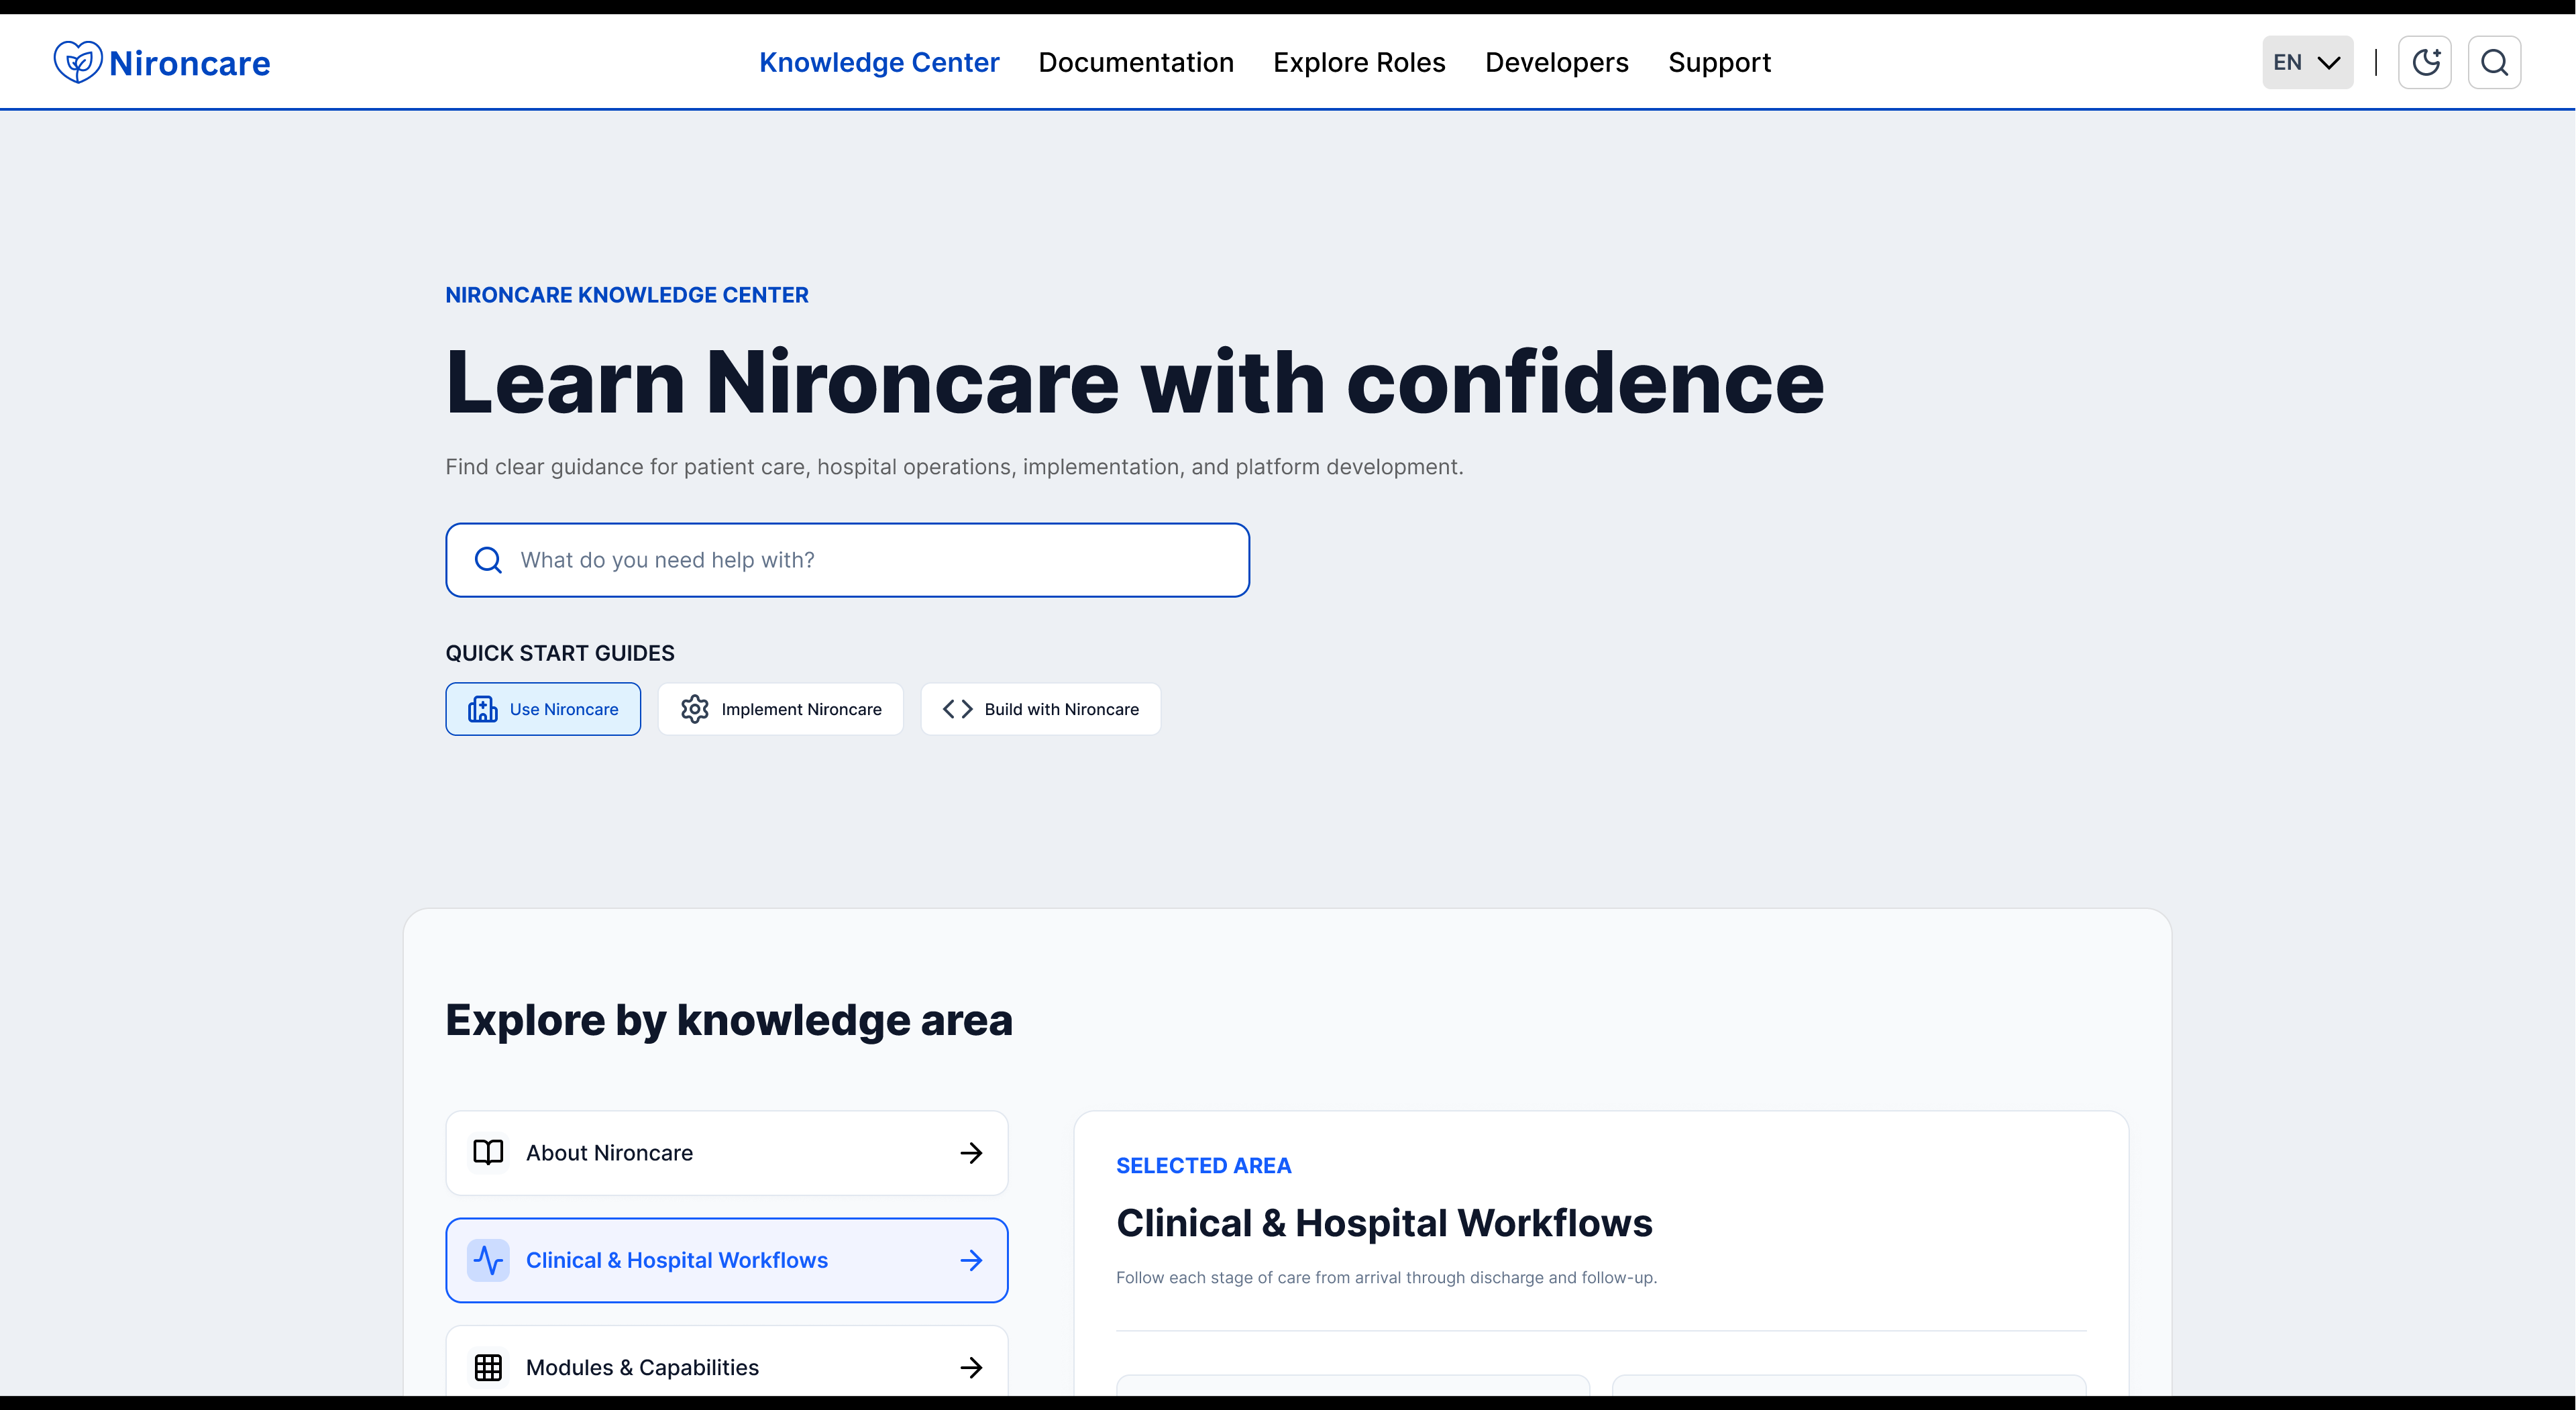2576x1410 pixels.
Task: Select the Implement Nironcare quick start guide
Action: click(780, 709)
